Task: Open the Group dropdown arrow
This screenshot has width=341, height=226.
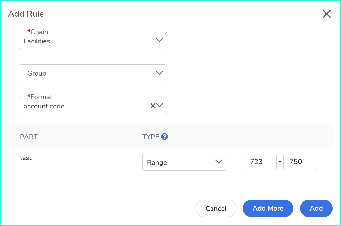Action: pyautogui.click(x=159, y=73)
